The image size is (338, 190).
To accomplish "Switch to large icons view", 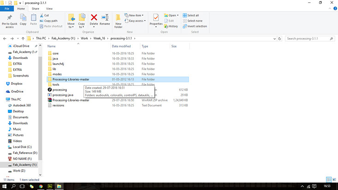I will point(334,179).
